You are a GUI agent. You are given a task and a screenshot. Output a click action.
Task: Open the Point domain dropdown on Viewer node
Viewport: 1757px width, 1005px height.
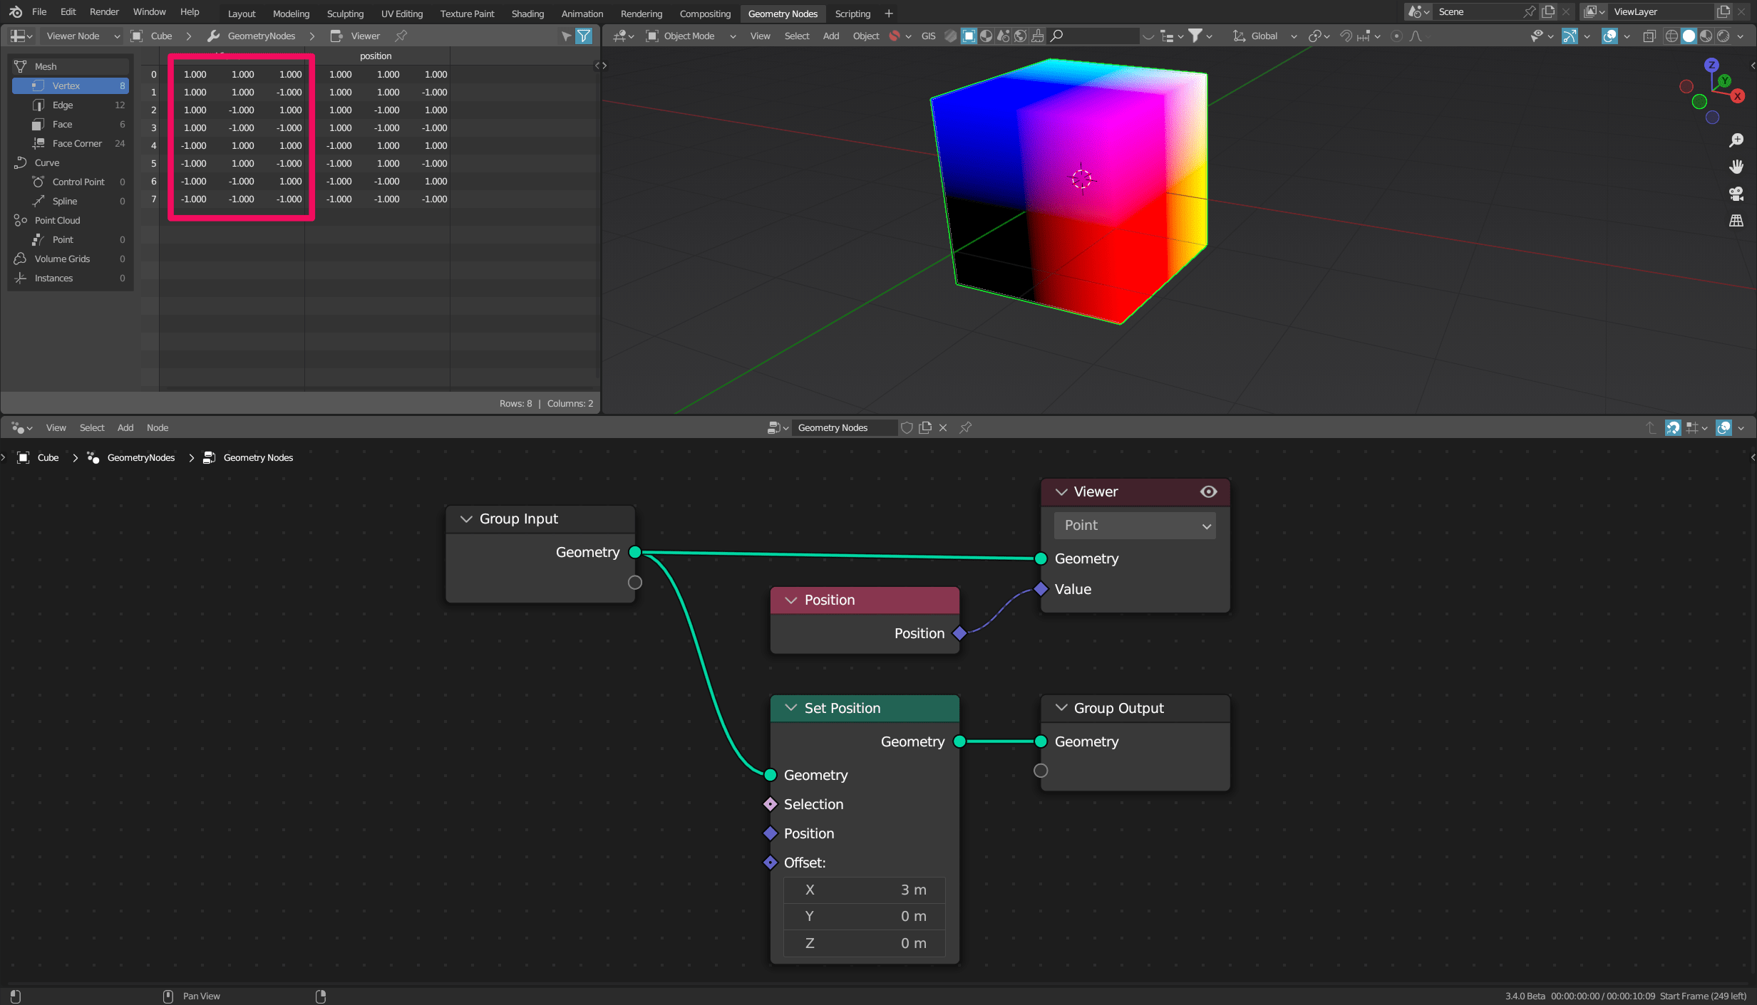pyautogui.click(x=1133, y=525)
